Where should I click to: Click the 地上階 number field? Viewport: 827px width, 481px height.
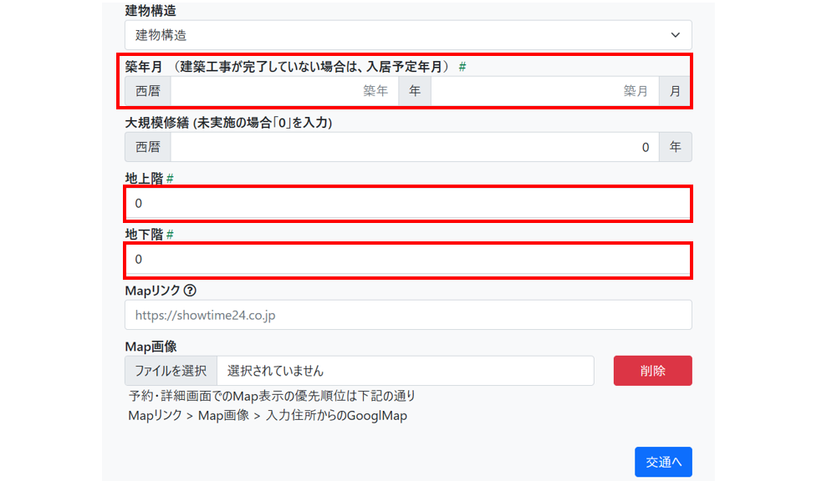(x=408, y=203)
